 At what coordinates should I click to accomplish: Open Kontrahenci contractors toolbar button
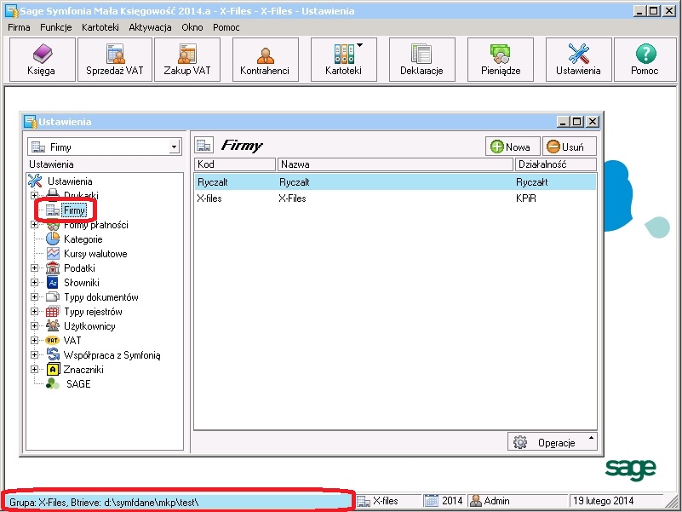click(266, 60)
